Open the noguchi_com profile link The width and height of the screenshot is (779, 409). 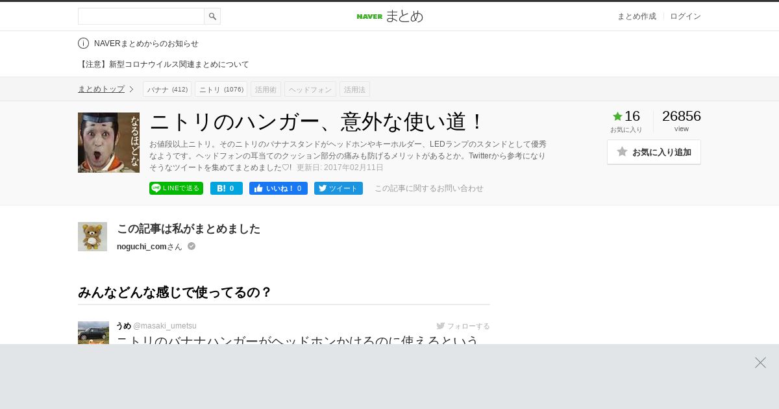(x=142, y=247)
